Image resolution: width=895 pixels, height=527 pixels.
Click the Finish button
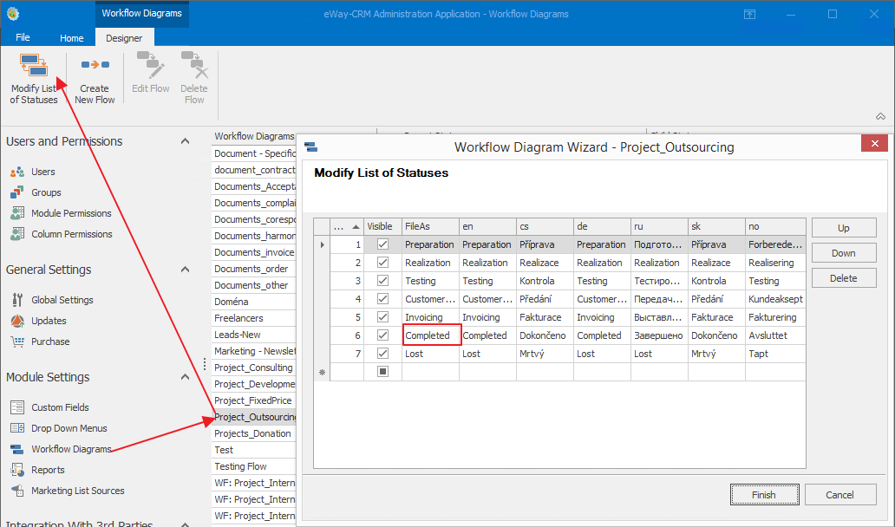(x=764, y=494)
